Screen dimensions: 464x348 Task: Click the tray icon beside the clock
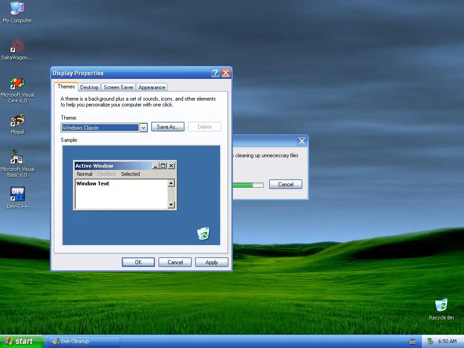pos(430,341)
